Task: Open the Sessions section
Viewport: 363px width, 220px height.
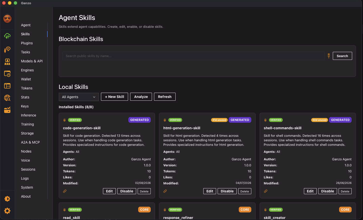Action: tap(28, 169)
